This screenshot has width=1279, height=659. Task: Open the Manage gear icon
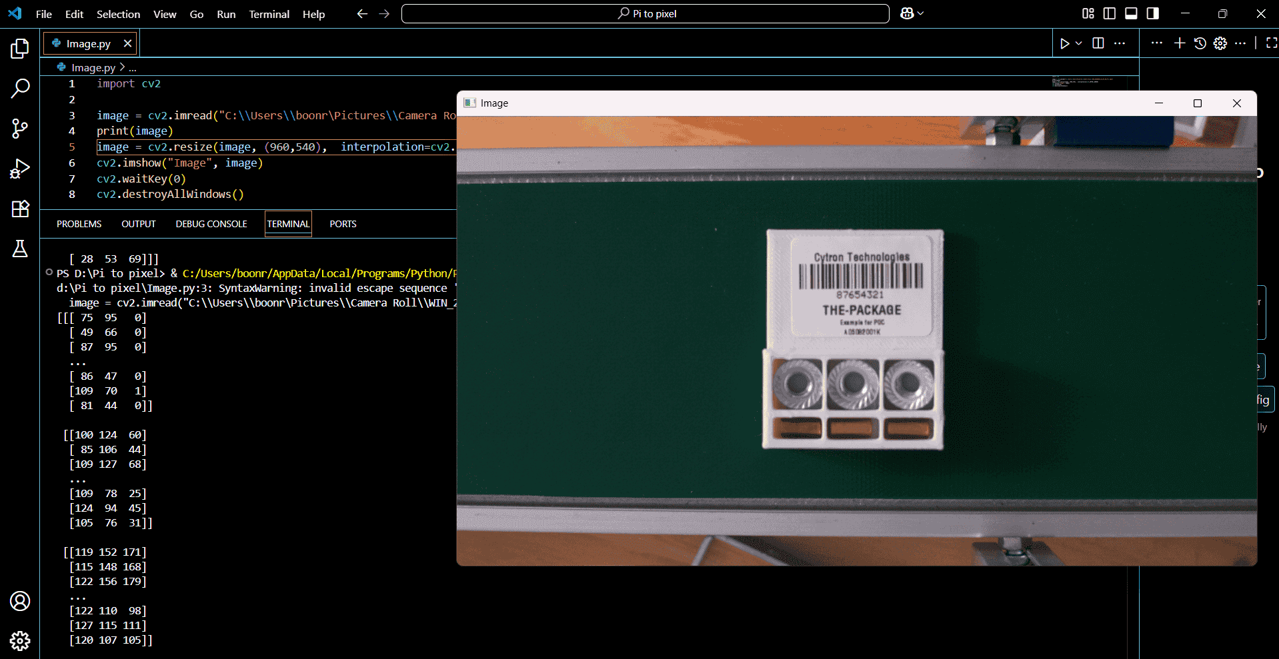(1220, 43)
